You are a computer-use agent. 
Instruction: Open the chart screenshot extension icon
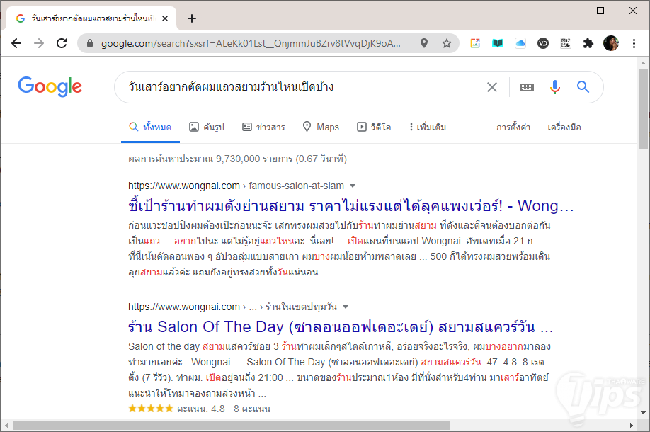pyautogui.click(x=475, y=43)
